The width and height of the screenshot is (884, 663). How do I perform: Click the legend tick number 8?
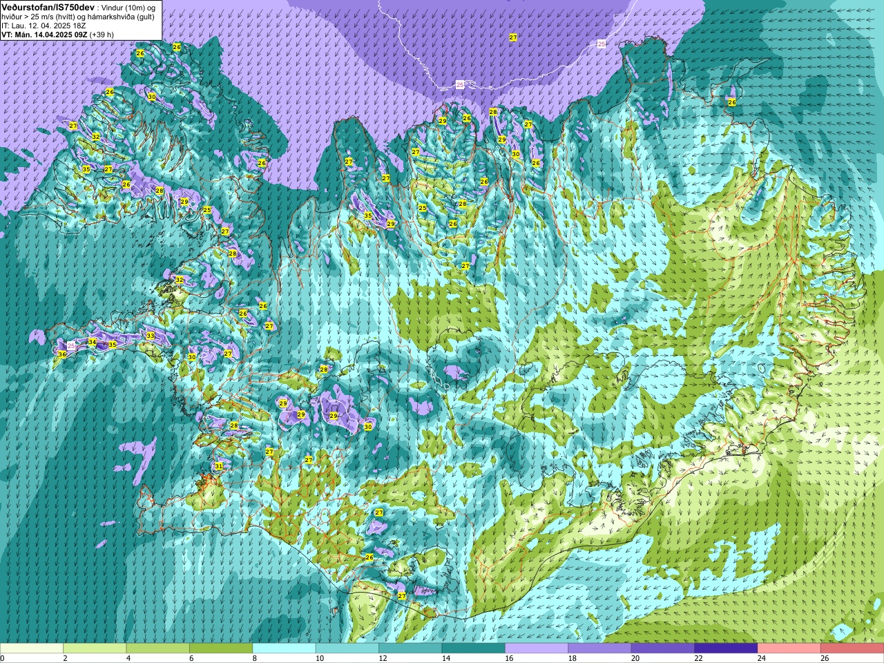pyautogui.click(x=255, y=658)
